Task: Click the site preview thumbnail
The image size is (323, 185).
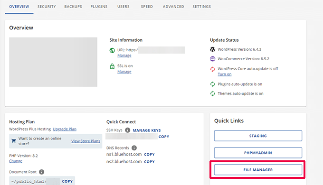Action: (53, 62)
